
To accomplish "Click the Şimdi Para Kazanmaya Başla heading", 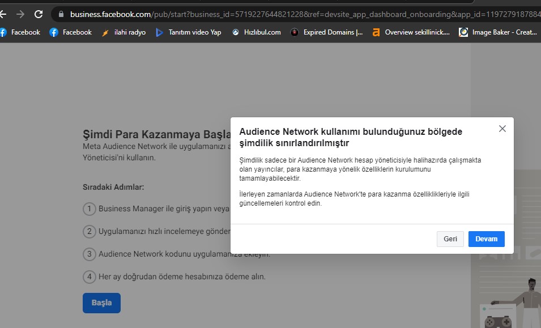I will 157,134.
